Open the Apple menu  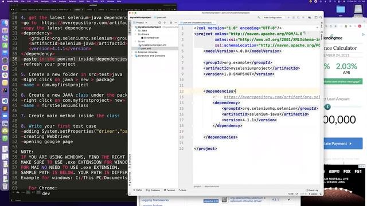tap(3, 1)
